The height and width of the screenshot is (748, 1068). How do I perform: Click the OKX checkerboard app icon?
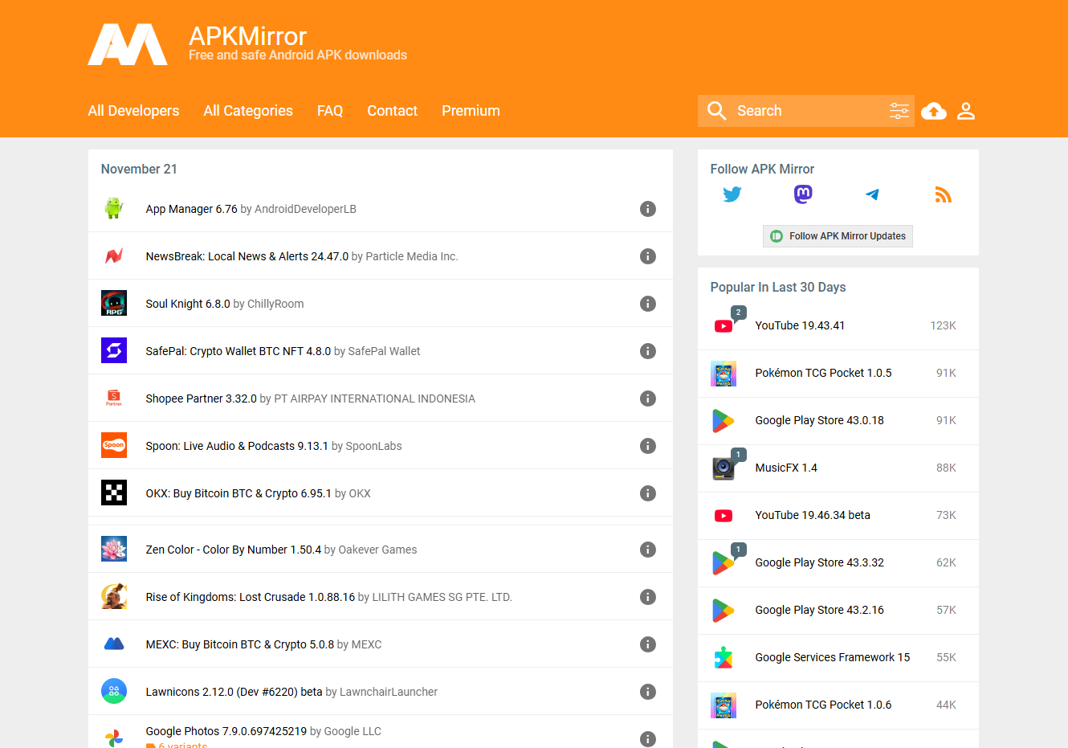coord(114,493)
